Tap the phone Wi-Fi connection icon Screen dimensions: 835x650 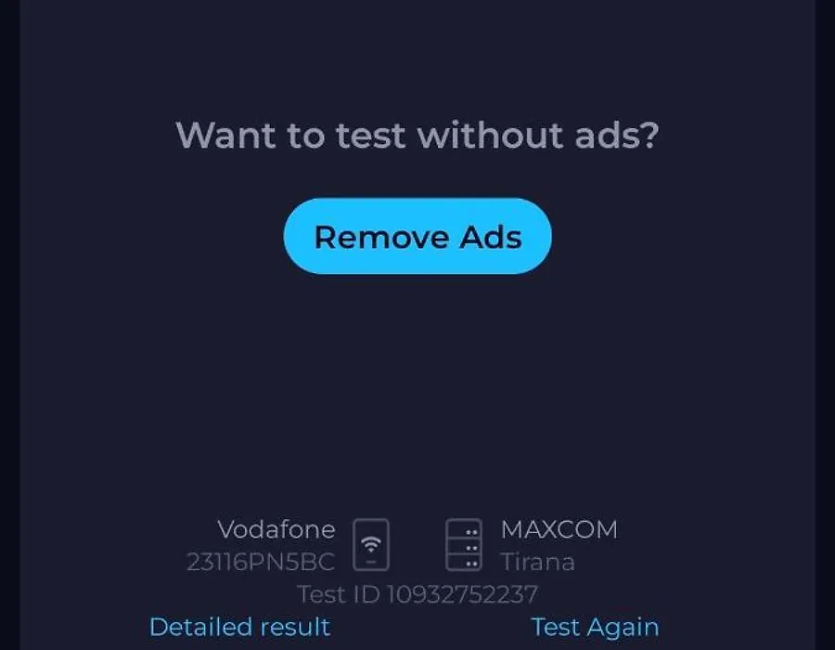click(371, 544)
